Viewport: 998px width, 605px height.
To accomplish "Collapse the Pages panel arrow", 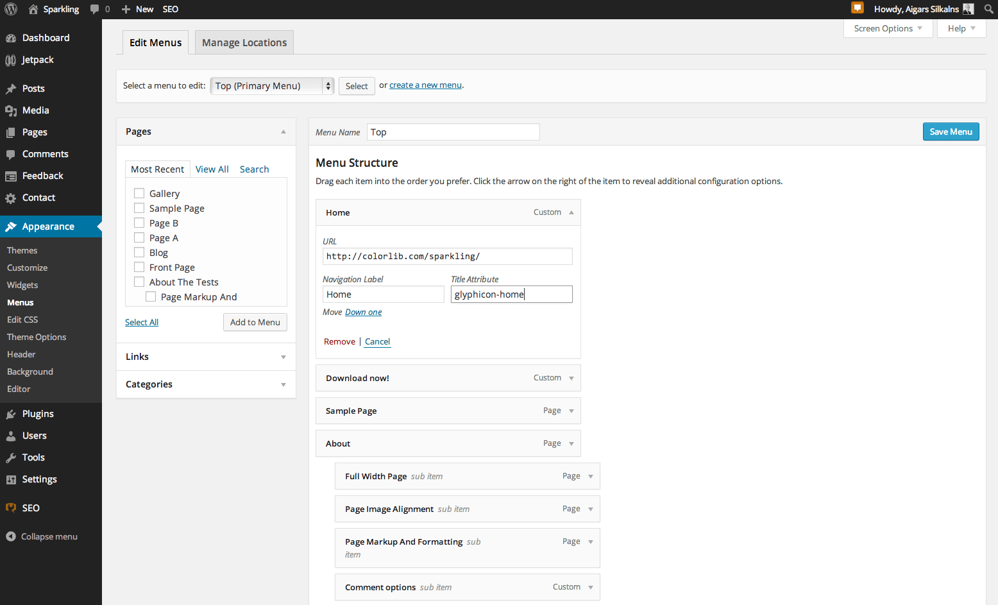I will tap(283, 132).
